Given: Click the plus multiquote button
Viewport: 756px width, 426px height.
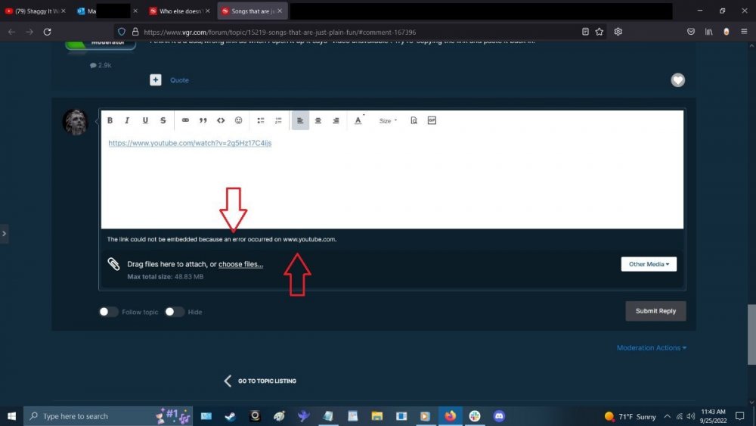Looking at the screenshot, I should 155,80.
